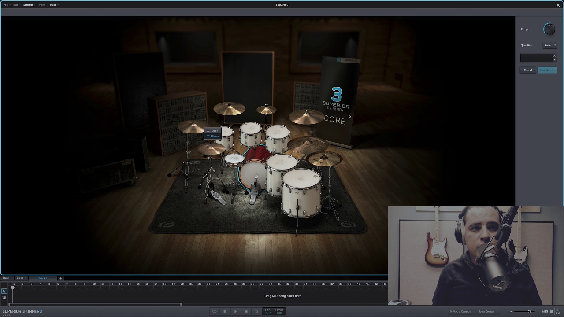Screen dimensions: 564x317
Task: Open the Block dropdown menu
Action: point(21,278)
